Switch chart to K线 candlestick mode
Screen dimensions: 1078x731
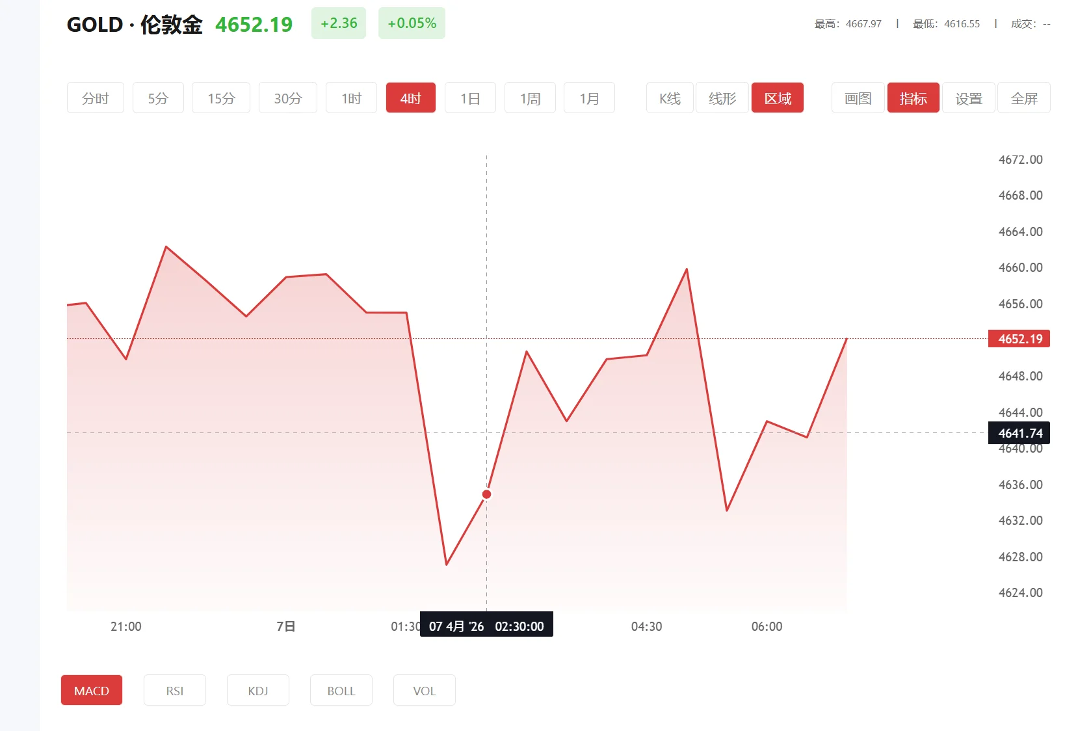[x=668, y=98]
